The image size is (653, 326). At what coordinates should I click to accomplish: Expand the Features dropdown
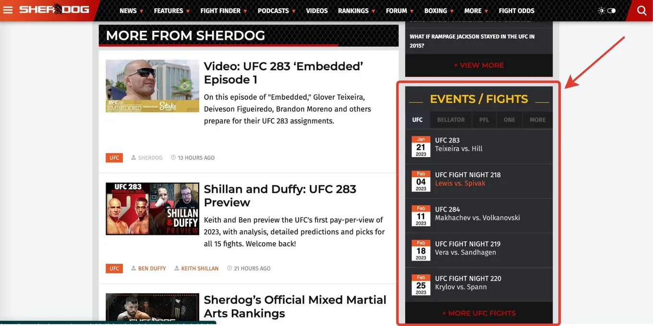(x=171, y=11)
